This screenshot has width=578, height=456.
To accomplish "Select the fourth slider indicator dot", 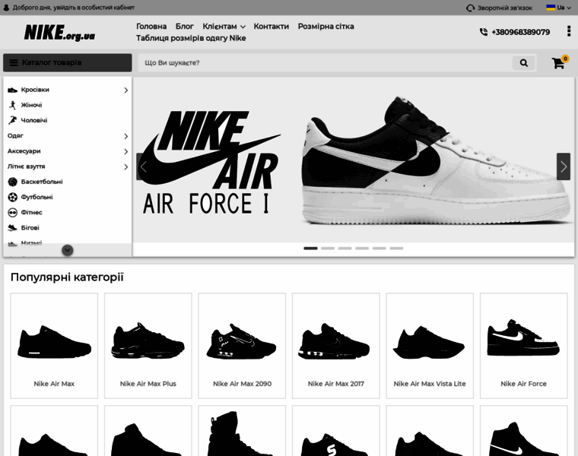I will pos(362,249).
